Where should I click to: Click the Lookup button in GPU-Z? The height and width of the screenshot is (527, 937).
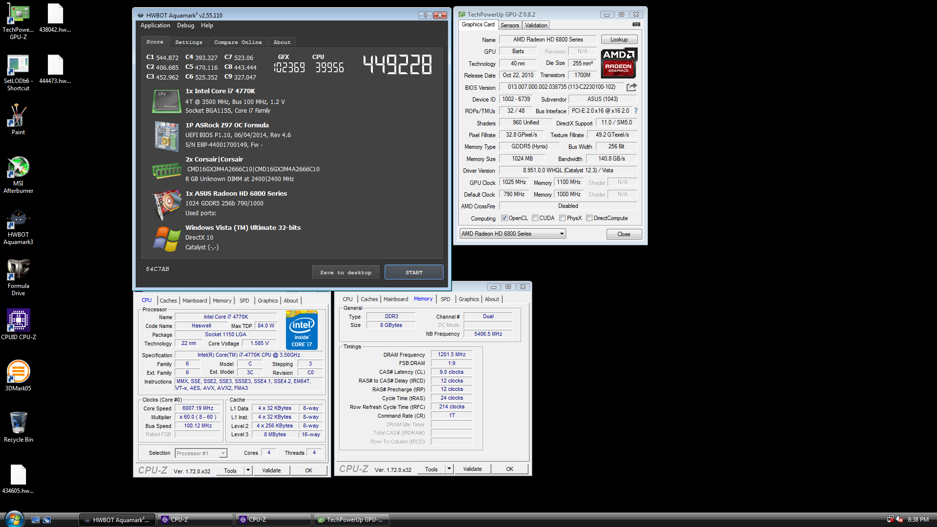[619, 40]
